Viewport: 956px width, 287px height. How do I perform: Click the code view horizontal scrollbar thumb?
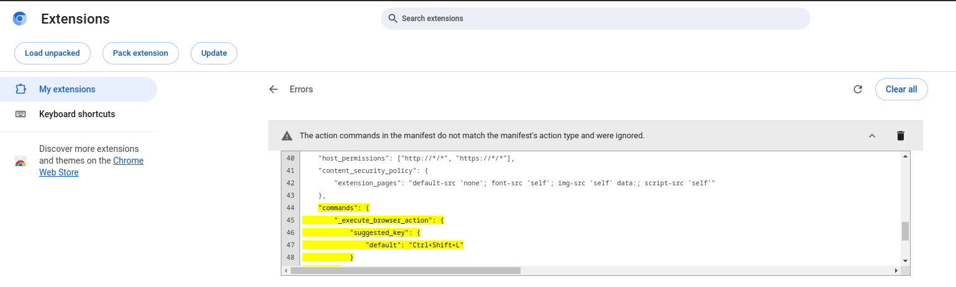(x=405, y=270)
